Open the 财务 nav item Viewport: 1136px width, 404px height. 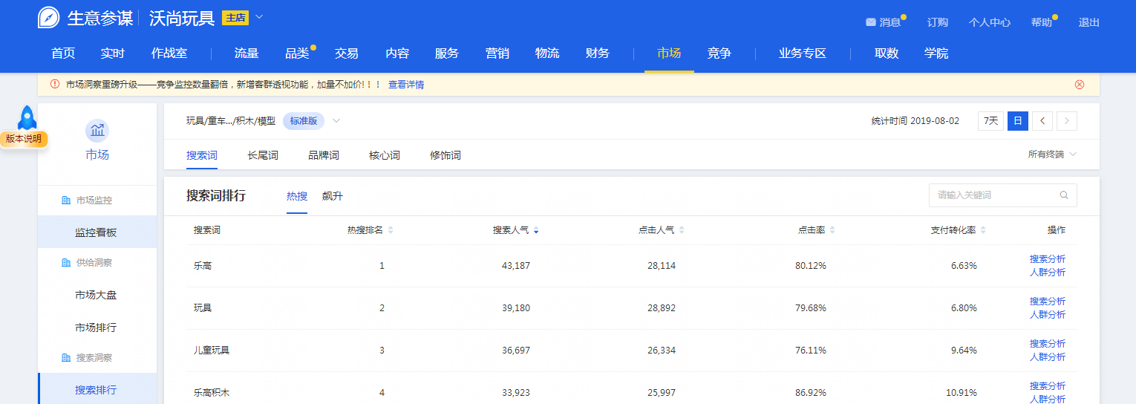click(x=598, y=53)
